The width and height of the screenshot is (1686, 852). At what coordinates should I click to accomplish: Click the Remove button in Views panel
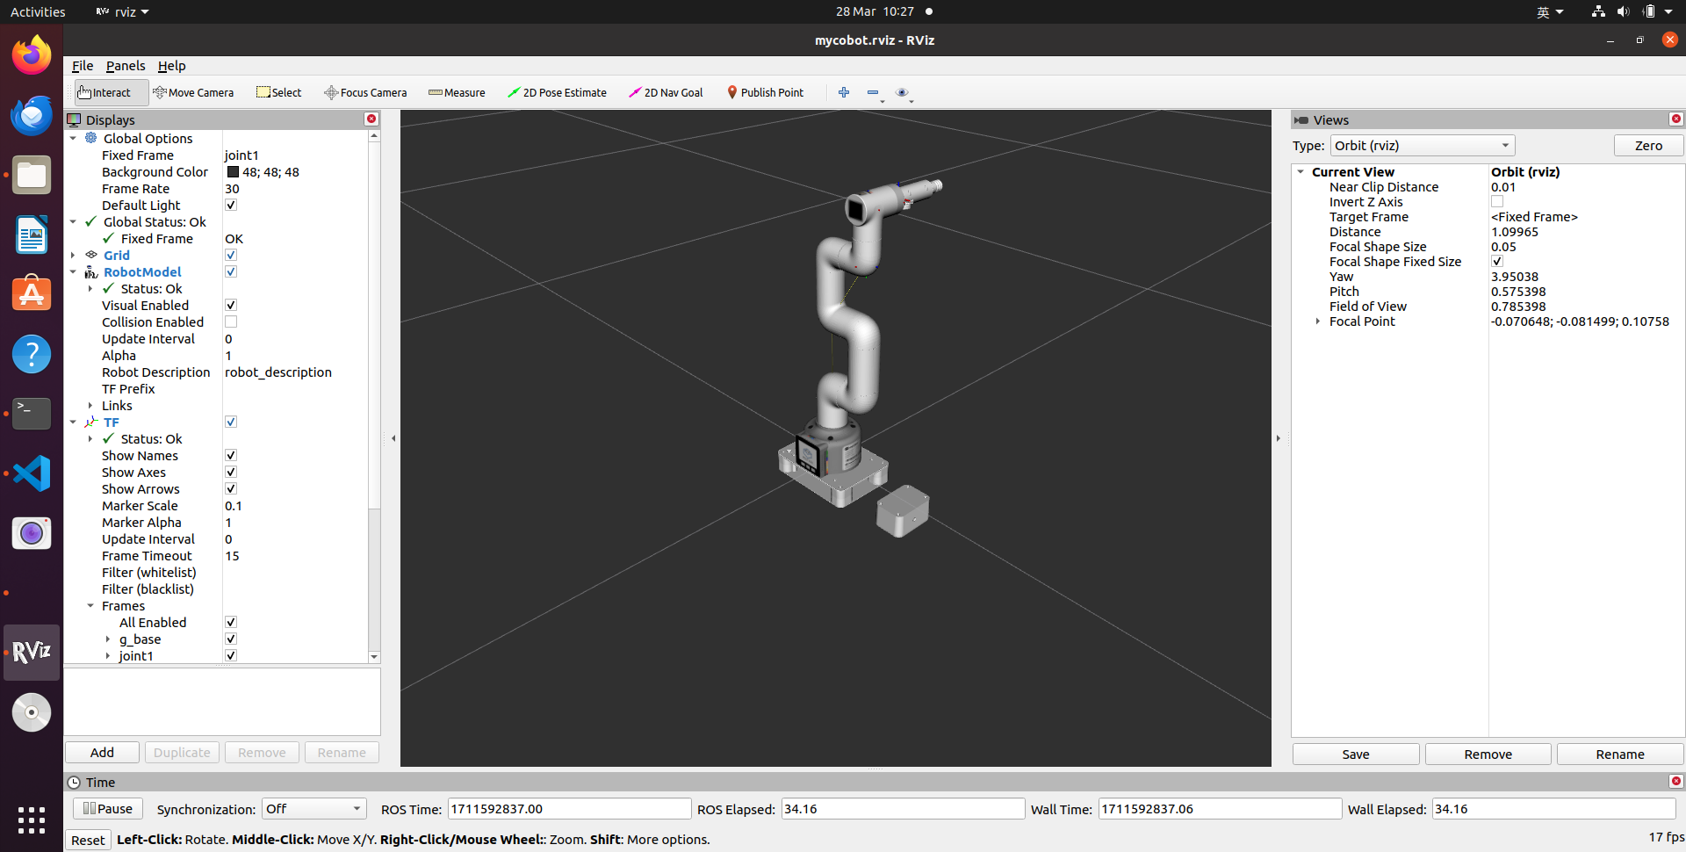[x=1488, y=754]
